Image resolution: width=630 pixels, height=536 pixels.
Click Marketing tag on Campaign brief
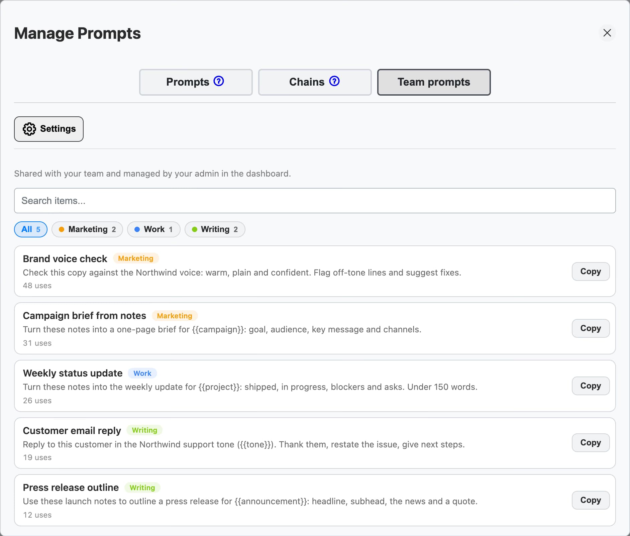coord(175,316)
